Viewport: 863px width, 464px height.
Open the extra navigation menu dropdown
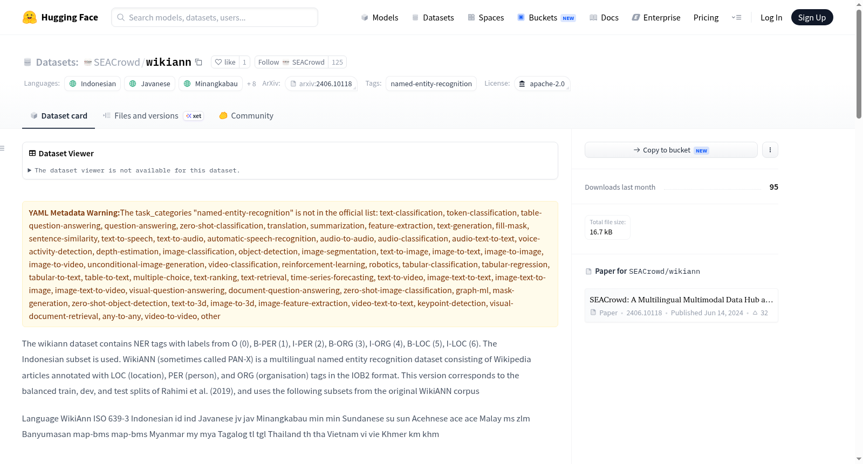click(x=736, y=17)
